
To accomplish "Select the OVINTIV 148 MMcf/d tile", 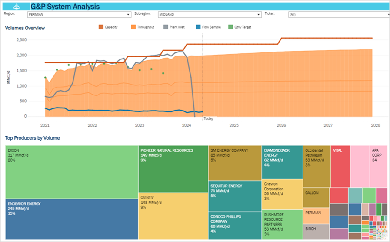I will pos(173,216).
